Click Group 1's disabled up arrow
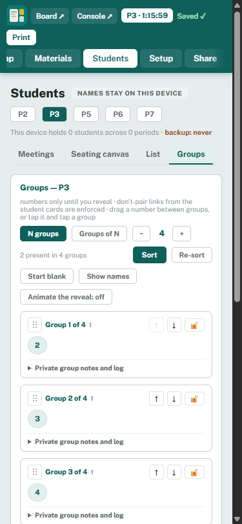The width and height of the screenshot is (242, 524). click(156, 325)
